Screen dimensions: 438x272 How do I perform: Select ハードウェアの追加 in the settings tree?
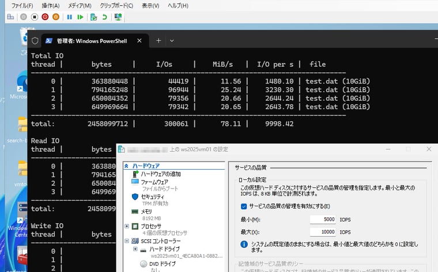160,174
